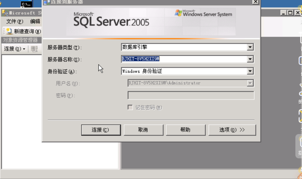The width and height of the screenshot is (302, 179).
Task: Click the 对象资源管理器 panel header
Action: tap(21, 40)
